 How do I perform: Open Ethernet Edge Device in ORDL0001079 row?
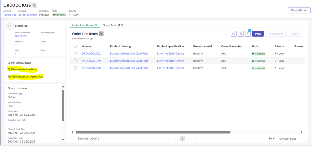170,61
